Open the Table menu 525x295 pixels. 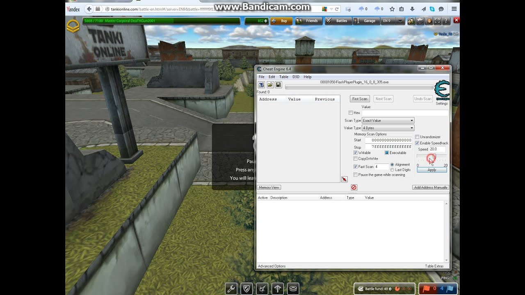click(284, 77)
